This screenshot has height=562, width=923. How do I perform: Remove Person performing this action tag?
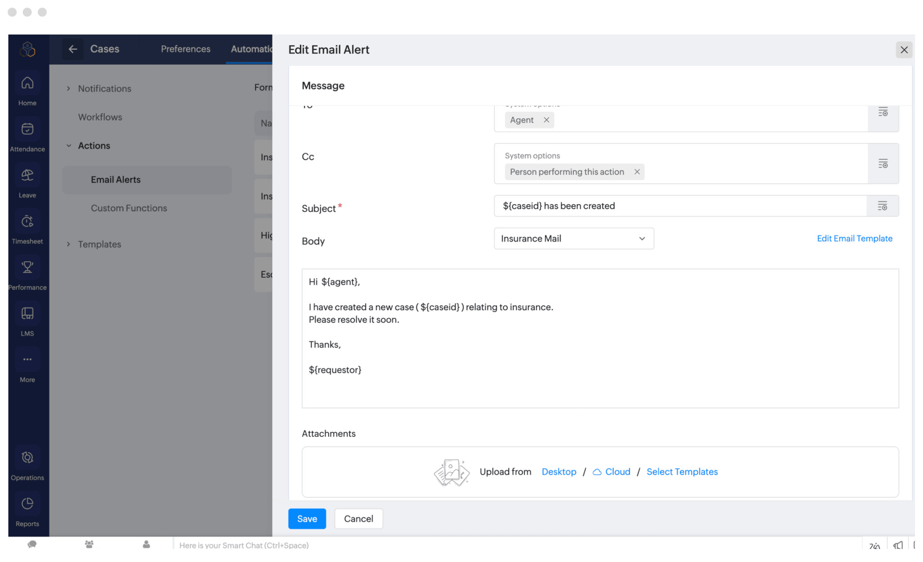tap(637, 172)
